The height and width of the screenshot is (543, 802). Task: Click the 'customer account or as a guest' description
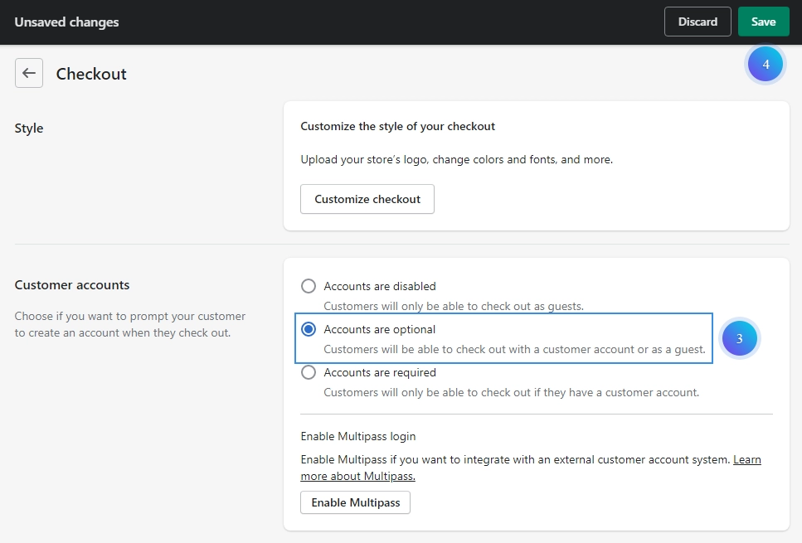[514, 349]
